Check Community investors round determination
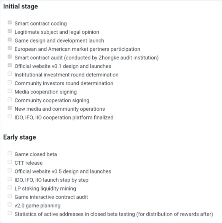This screenshot has width=222, height=223. 10,82
